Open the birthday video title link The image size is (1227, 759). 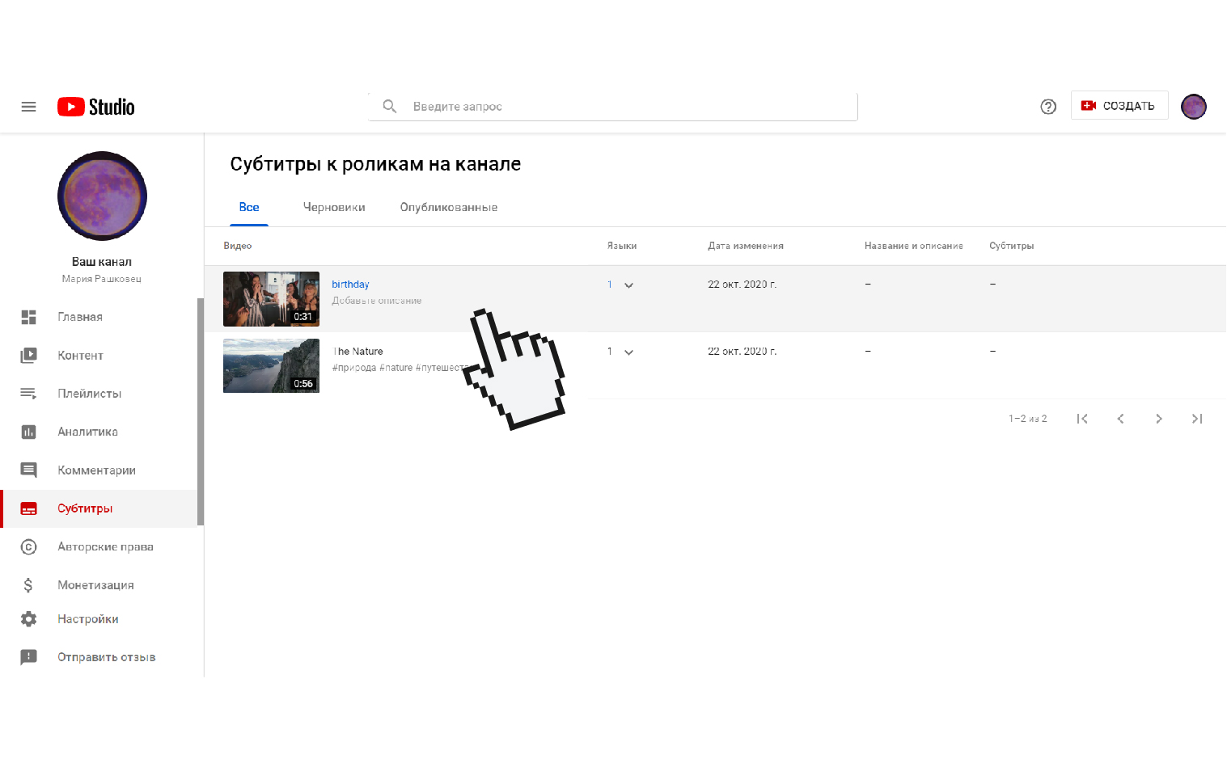pyautogui.click(x=350, y=285)
